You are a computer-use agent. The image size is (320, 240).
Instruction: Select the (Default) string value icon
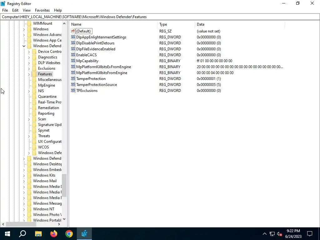pos(73,31)
